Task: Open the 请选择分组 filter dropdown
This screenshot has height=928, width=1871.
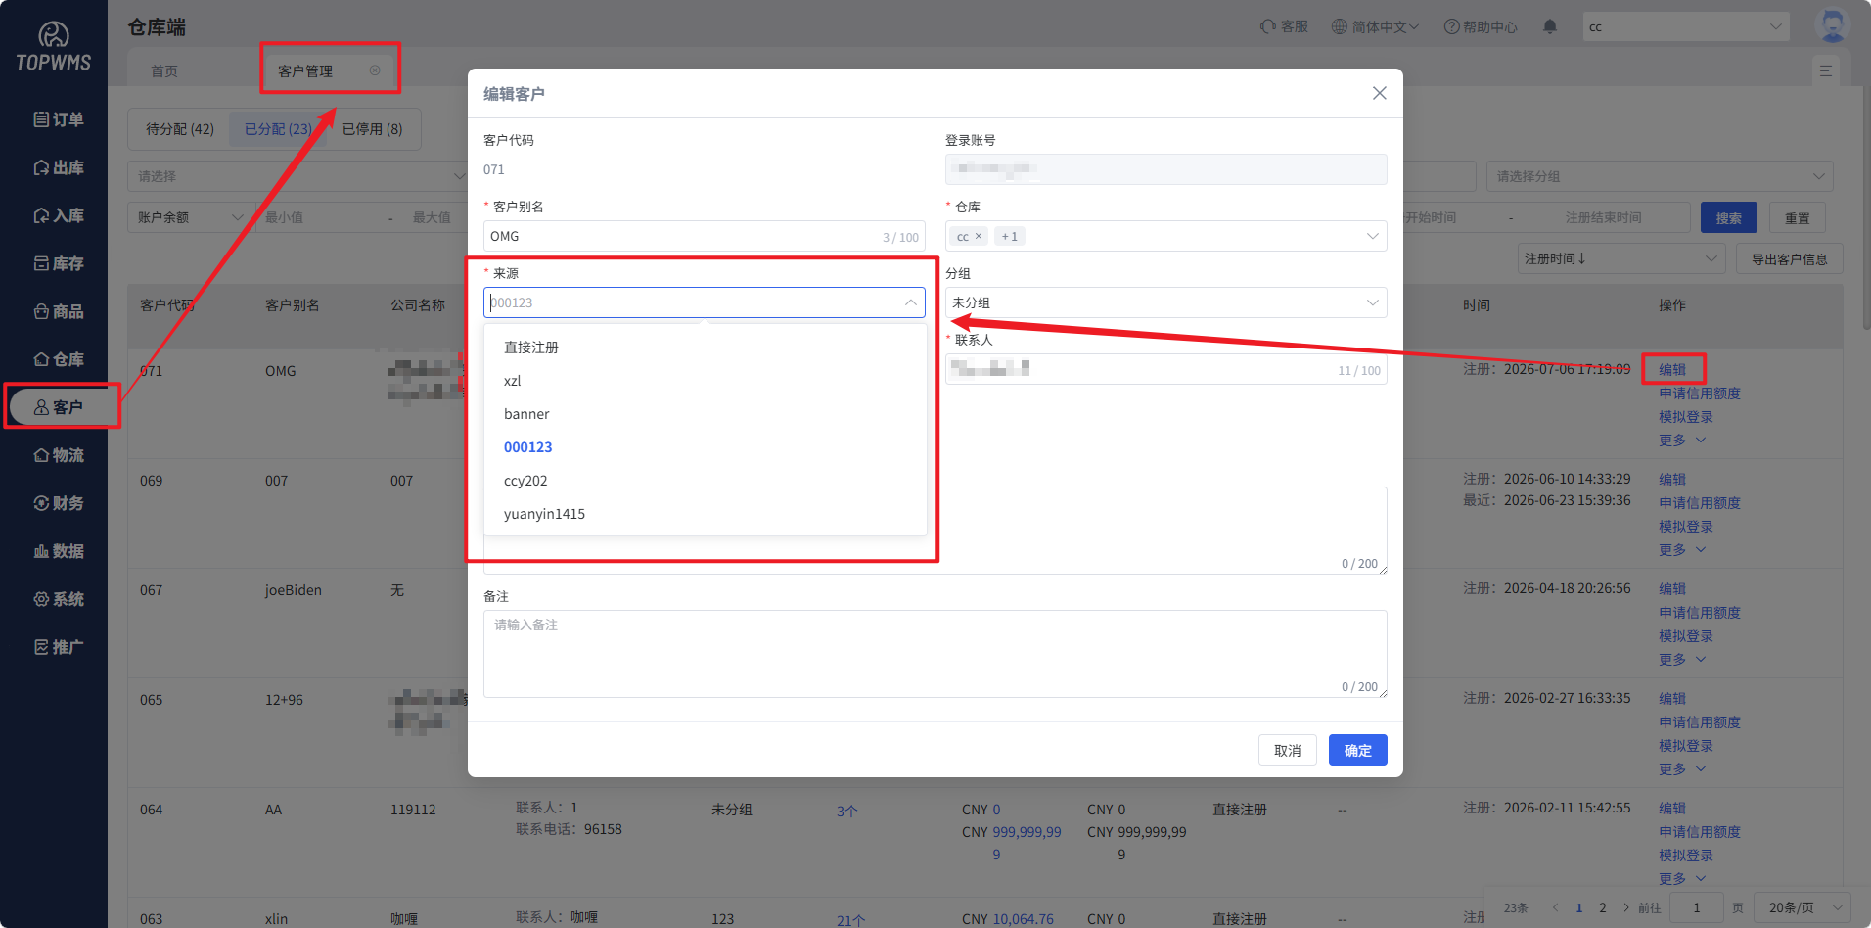Action: tap(1660, 176)
